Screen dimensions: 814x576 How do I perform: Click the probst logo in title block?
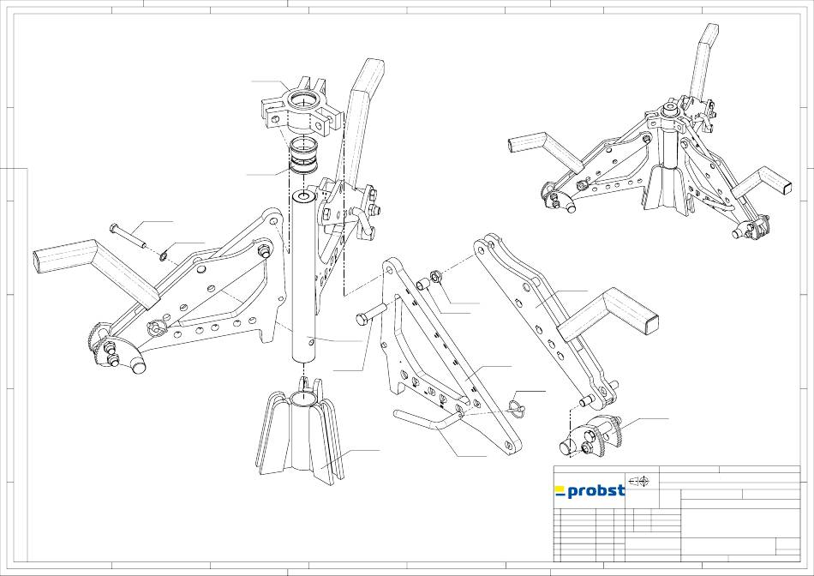590,491
